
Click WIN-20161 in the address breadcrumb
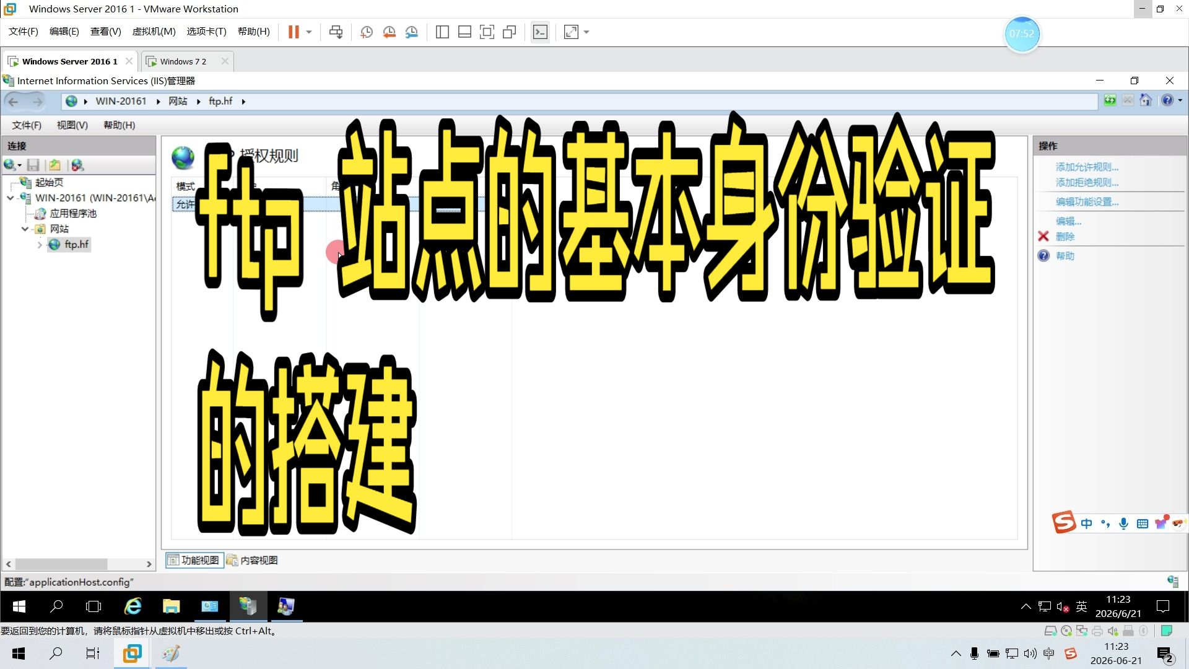[121, 101]
